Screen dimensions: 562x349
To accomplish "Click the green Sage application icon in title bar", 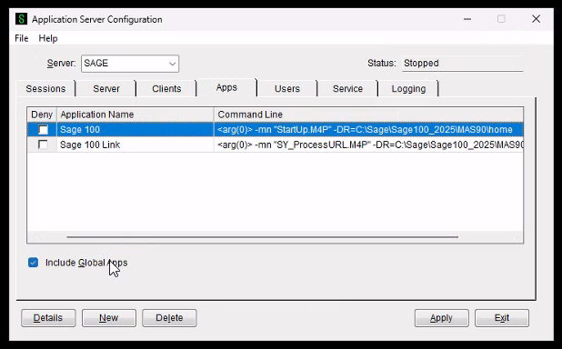I will (x=21, y=19).
